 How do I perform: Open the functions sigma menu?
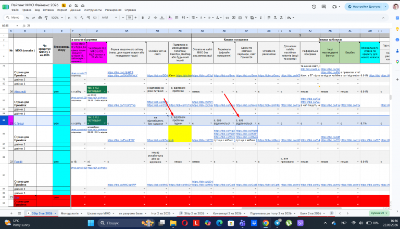(261, 18)
